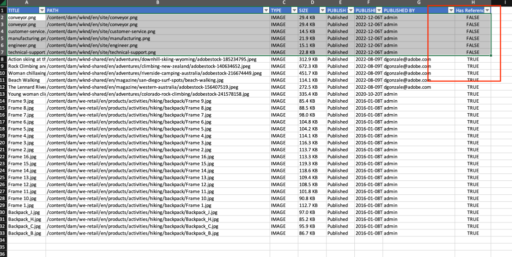Click FALSE cell for engineer.png row
512x257 pixels.
[472, 45]
